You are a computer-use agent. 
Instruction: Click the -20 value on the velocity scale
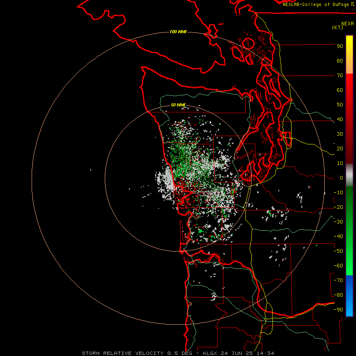click(x=338, y=207)
